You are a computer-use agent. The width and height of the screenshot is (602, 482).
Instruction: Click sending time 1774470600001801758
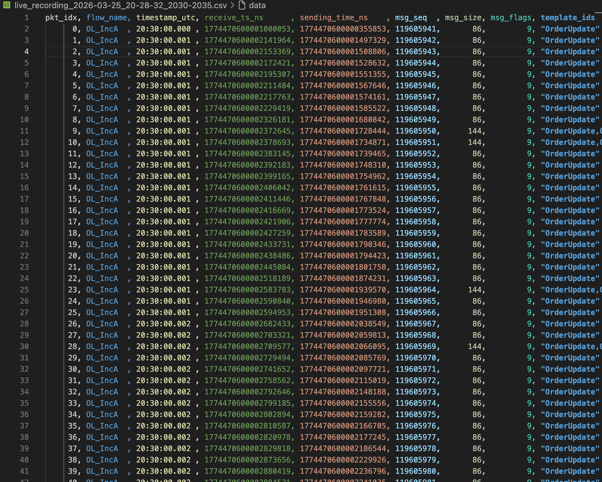(343, 267)
